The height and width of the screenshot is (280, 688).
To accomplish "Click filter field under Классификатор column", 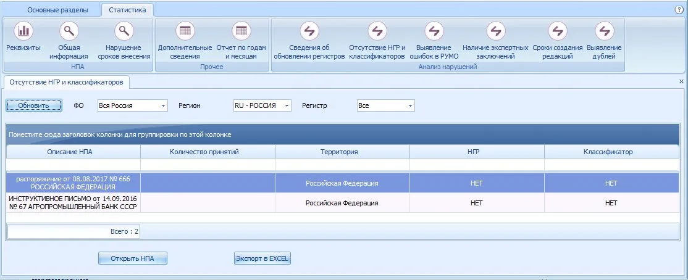I will (x=611, y=164).
